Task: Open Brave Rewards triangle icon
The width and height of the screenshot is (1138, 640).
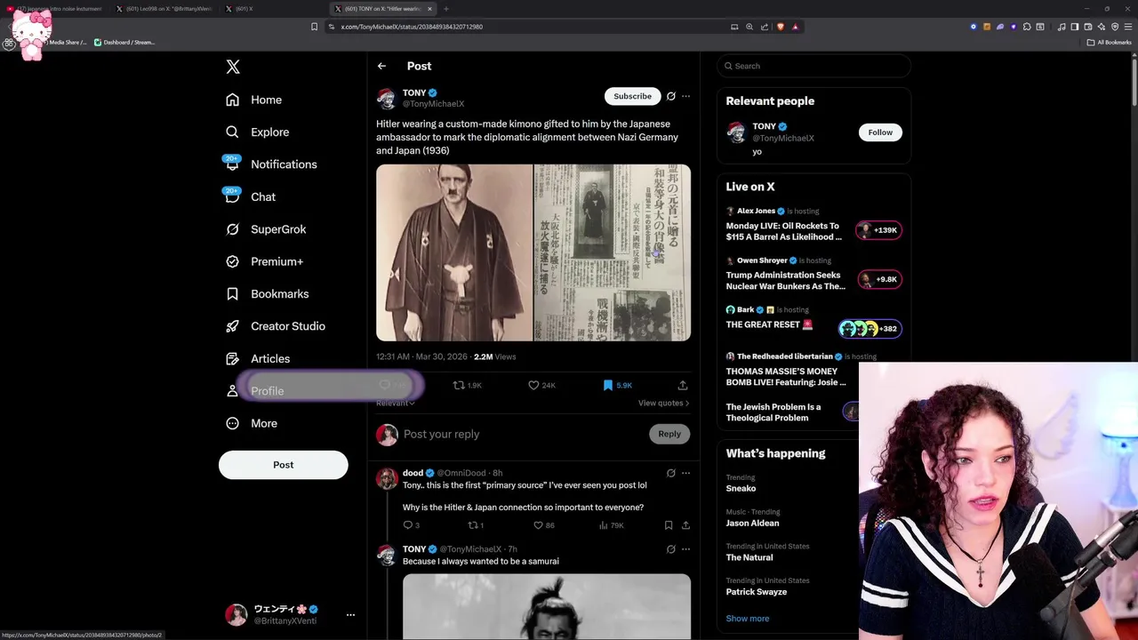Action: (795, 27)
